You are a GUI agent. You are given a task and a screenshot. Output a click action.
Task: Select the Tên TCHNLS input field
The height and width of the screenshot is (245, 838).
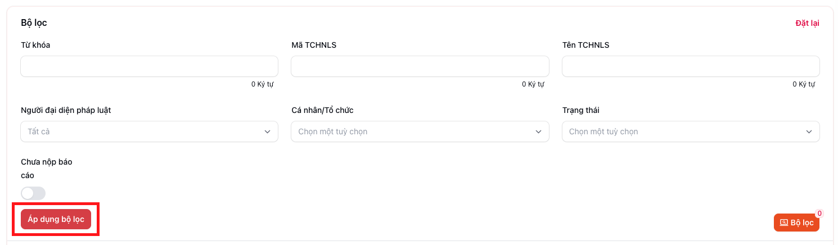(691, 66)
